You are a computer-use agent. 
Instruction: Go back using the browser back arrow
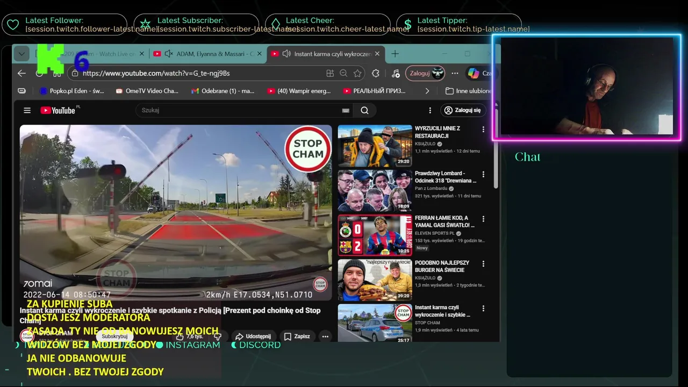(x=21, y=73)
